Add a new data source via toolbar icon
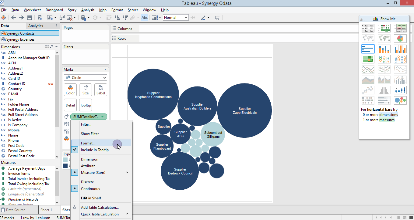Viewport: 414px width, 220px height. coord(40,18)
